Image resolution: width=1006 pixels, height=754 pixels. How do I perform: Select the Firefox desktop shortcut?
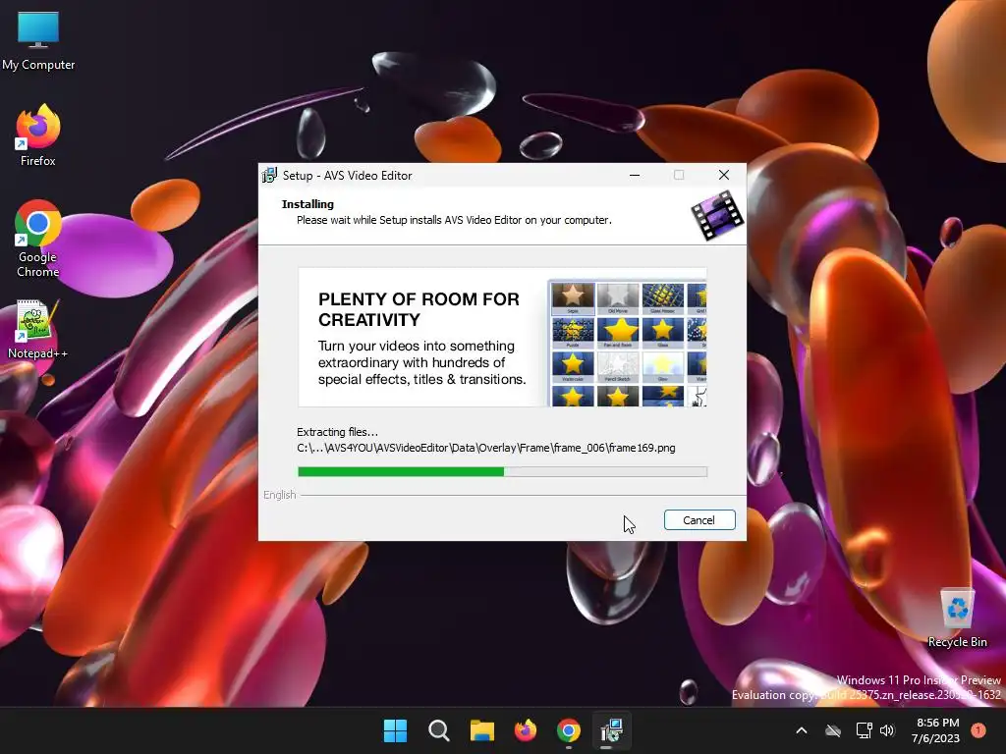pyautogui.click(x=38, y=135)
